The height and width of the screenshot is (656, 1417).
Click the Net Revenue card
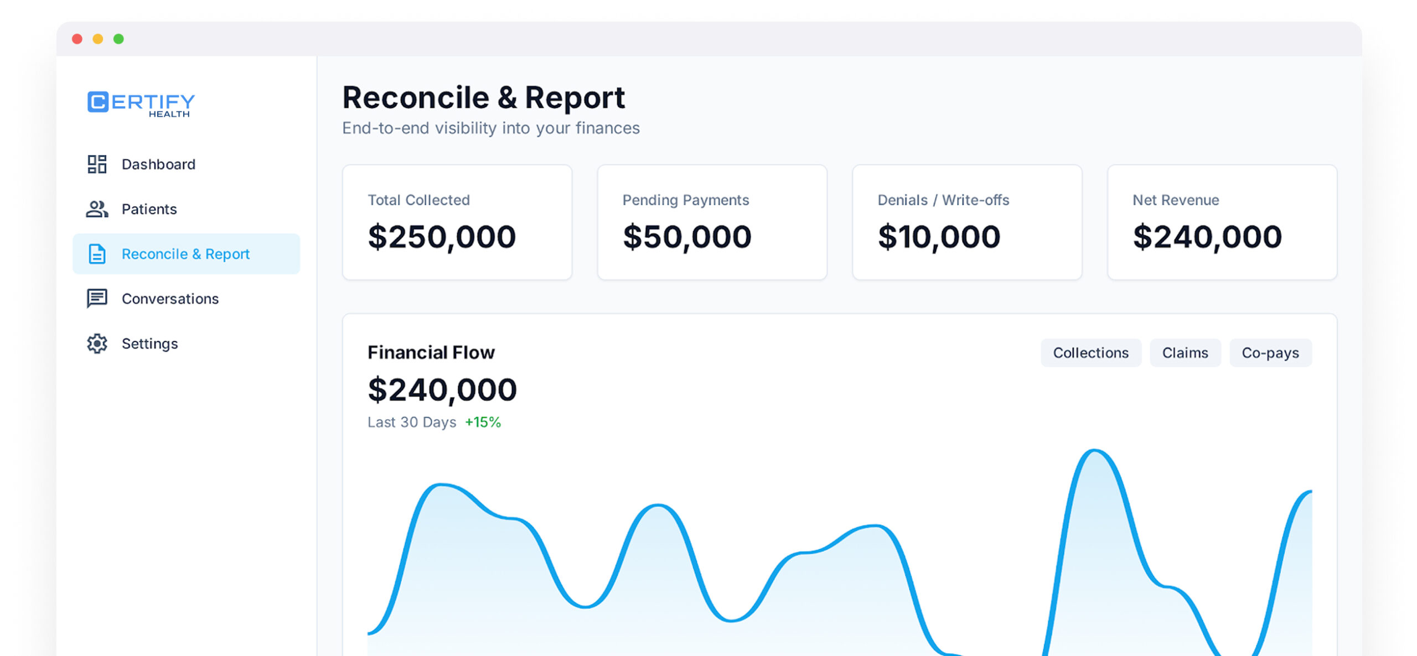[1222, 222]
